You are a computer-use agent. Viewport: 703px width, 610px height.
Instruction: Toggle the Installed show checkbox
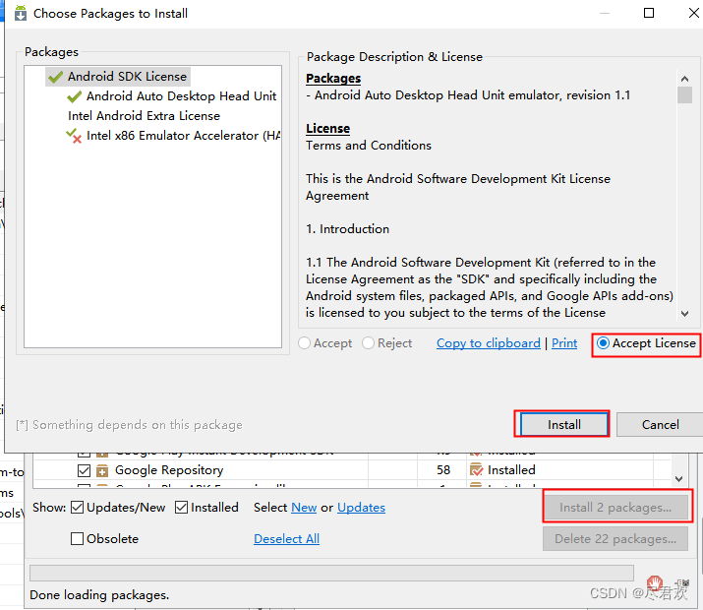(x=181, y=508)
